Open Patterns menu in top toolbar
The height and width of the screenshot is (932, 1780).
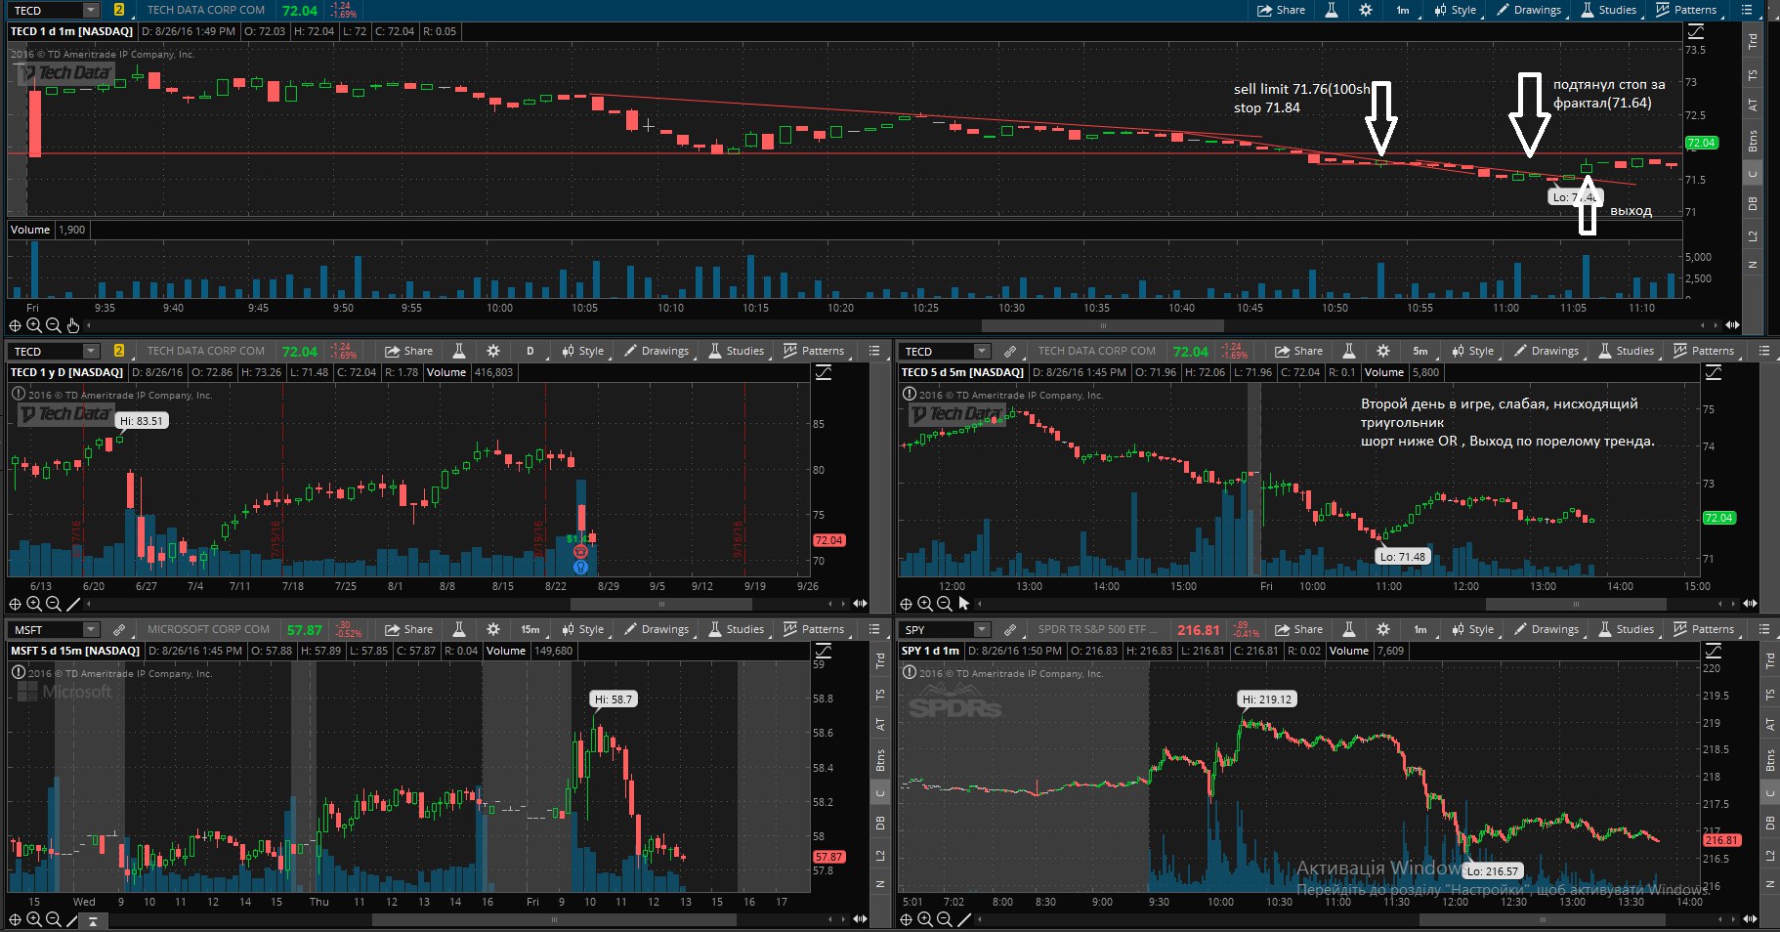pos(1686,10)
